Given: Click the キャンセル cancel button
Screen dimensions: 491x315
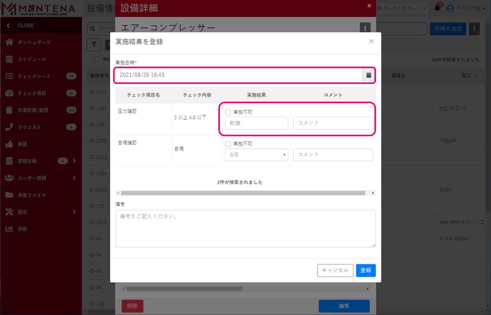Looking at the screenshot, I should point(335,270).
